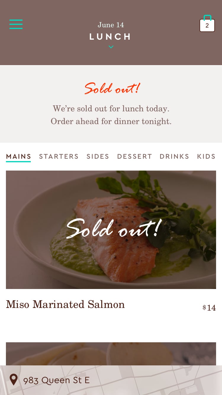Image resolution: width=222 pixels, height=395 pixels.
Task: Click the orange Sold out! banner heading
Action: [112, 88]
